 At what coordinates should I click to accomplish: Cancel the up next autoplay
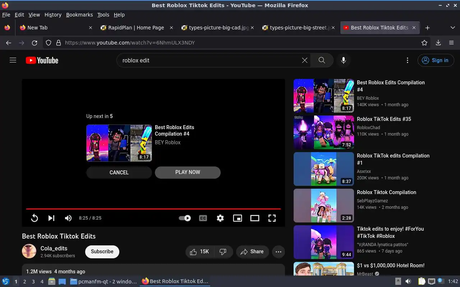pyautogui.click(x=119, y=173)
